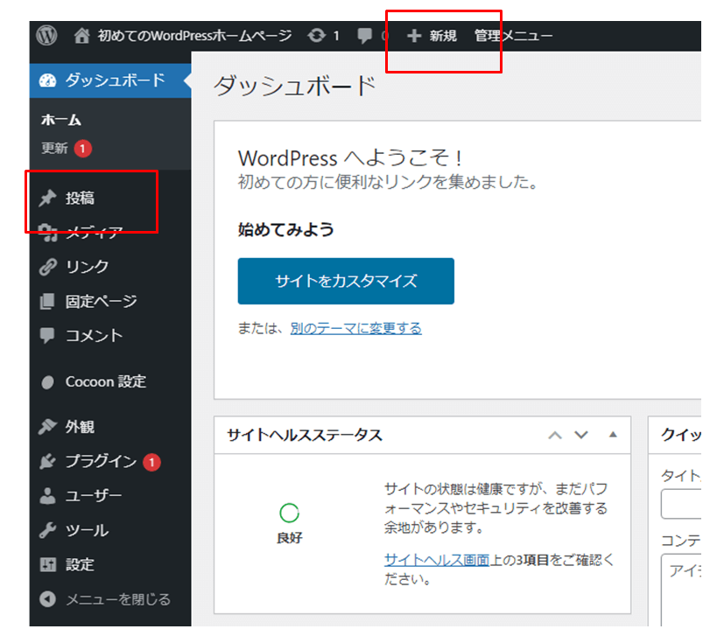Open コメント menu
Screen dimensions: 717x643
point(95,335)
